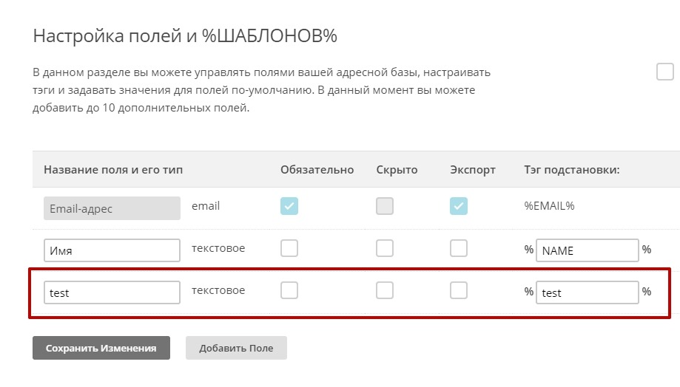Click the Добавить Поле button
The width and height of the screenshot is (680, 387).
[236, 349]
